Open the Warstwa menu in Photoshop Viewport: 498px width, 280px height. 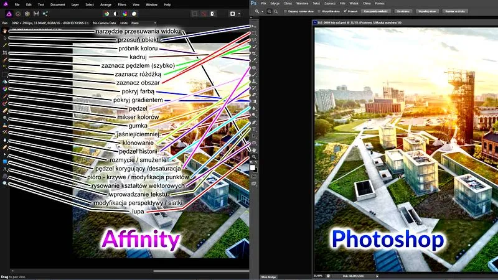pos(302,4)
